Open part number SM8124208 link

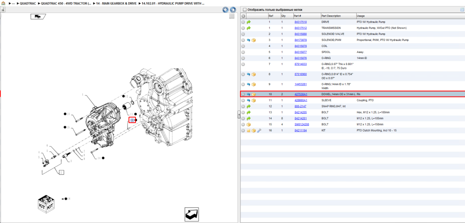(302, 124)
